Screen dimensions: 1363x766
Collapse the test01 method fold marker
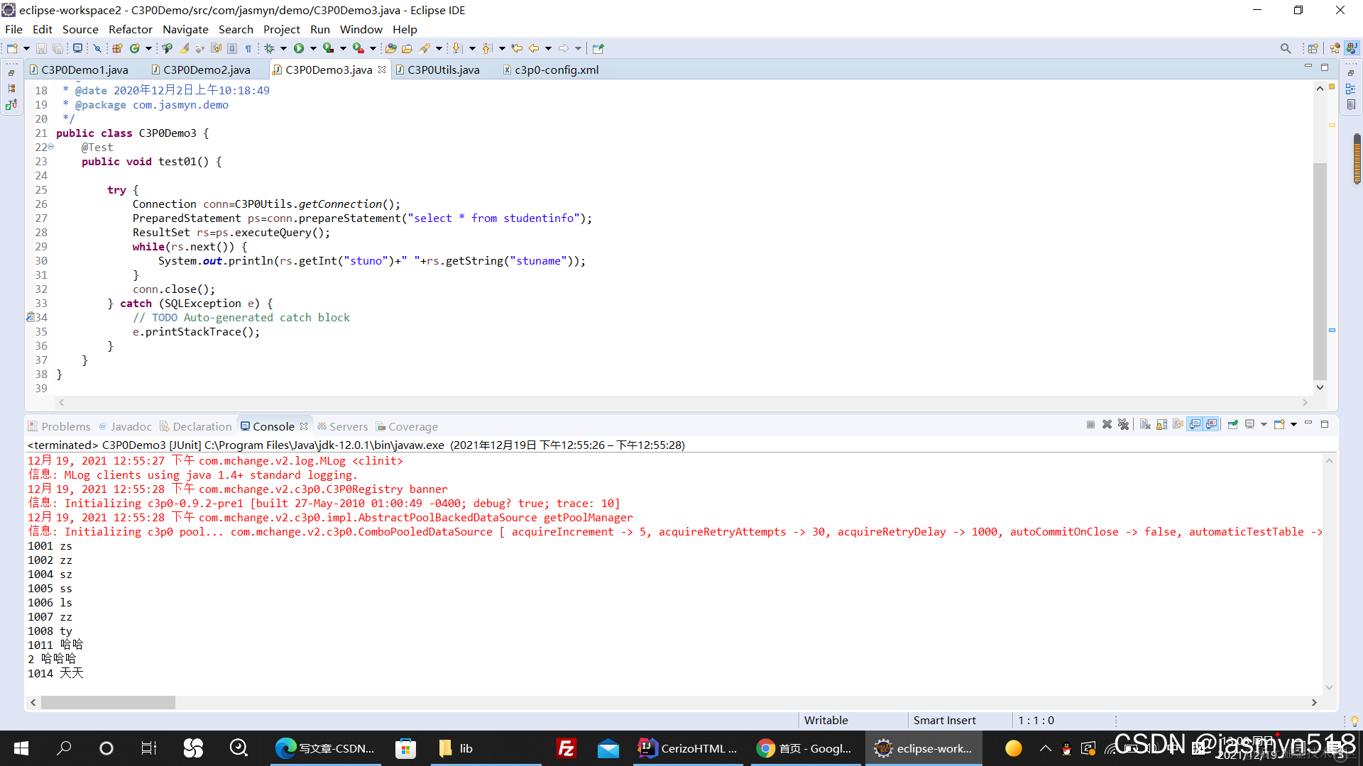50,147
